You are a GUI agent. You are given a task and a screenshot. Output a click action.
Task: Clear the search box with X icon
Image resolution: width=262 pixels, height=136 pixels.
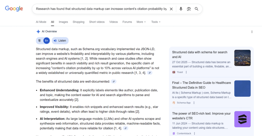pos(171,9)
